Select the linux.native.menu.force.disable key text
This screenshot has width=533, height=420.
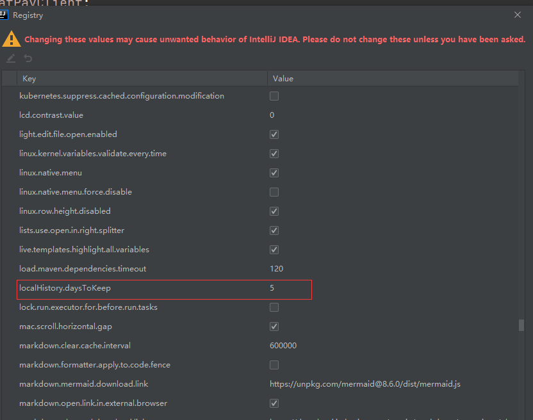(x=76, y=192)
